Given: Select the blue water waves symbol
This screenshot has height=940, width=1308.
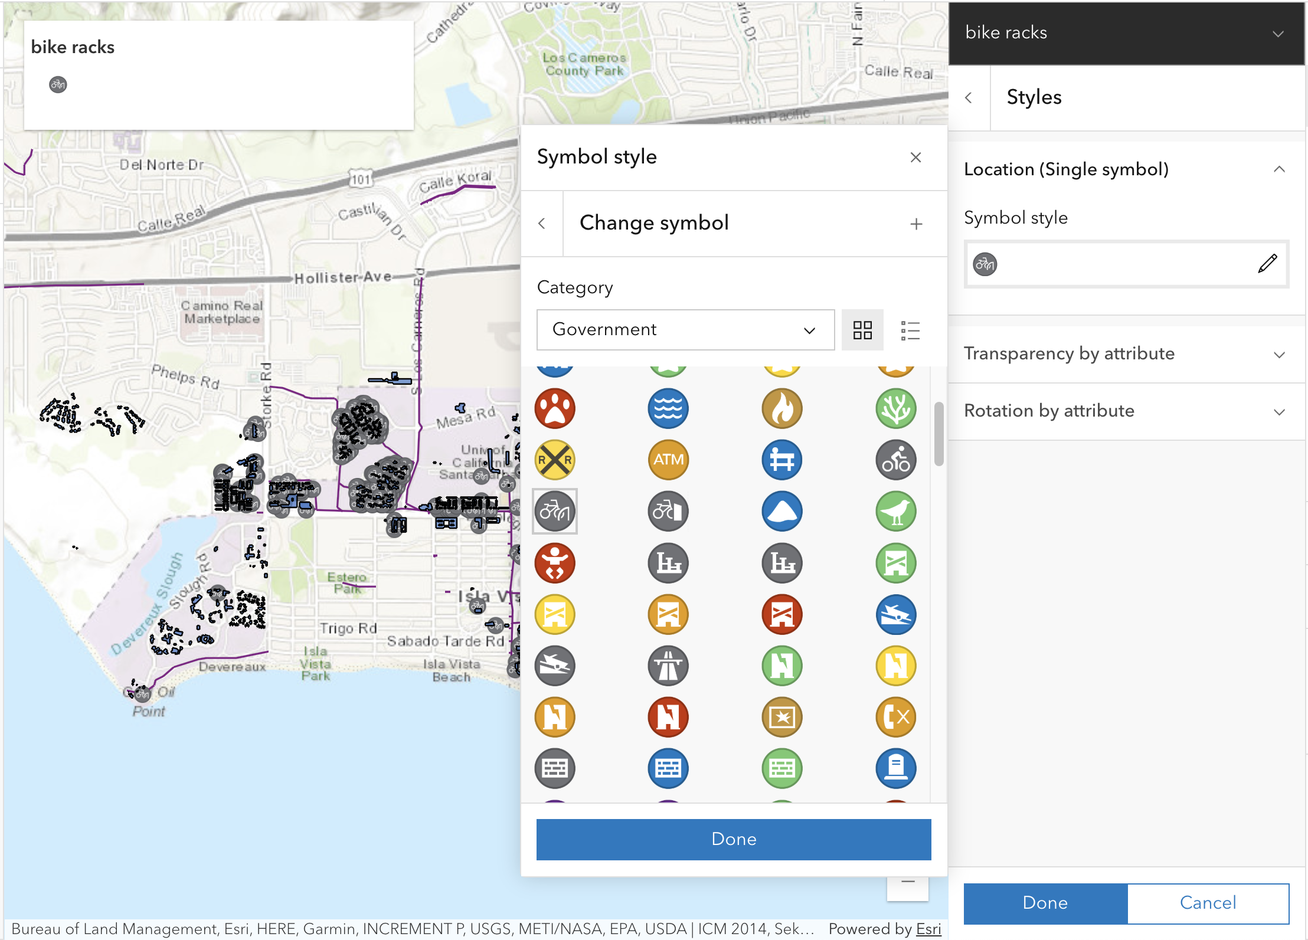Looking at the screenshot, I should tap(668, 408).
